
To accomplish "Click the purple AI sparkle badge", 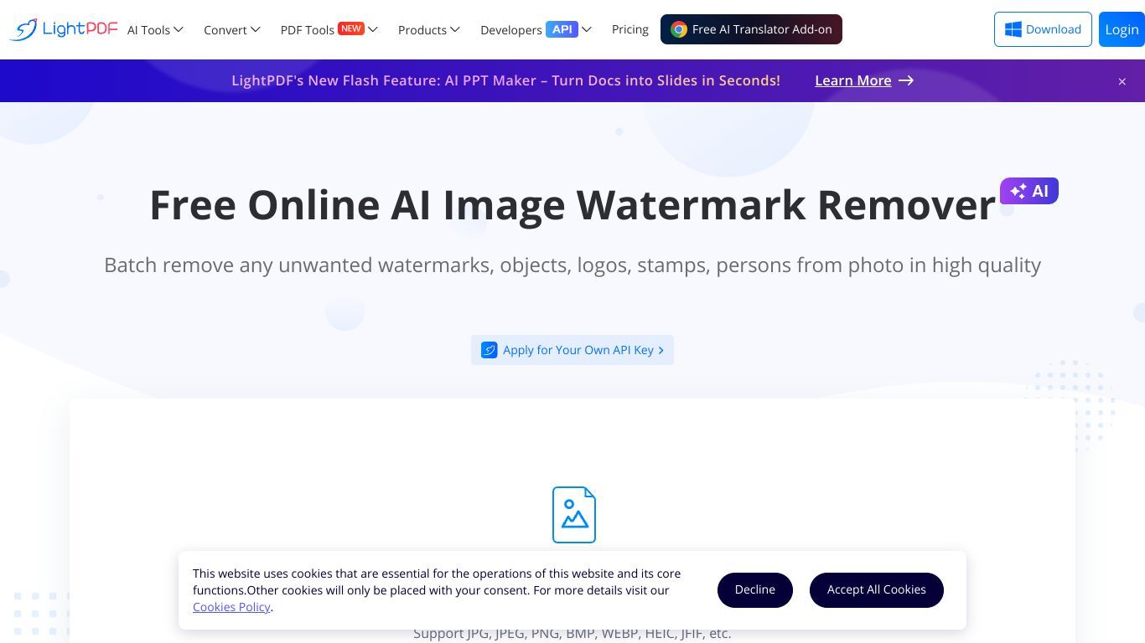I will (1029, 191).
